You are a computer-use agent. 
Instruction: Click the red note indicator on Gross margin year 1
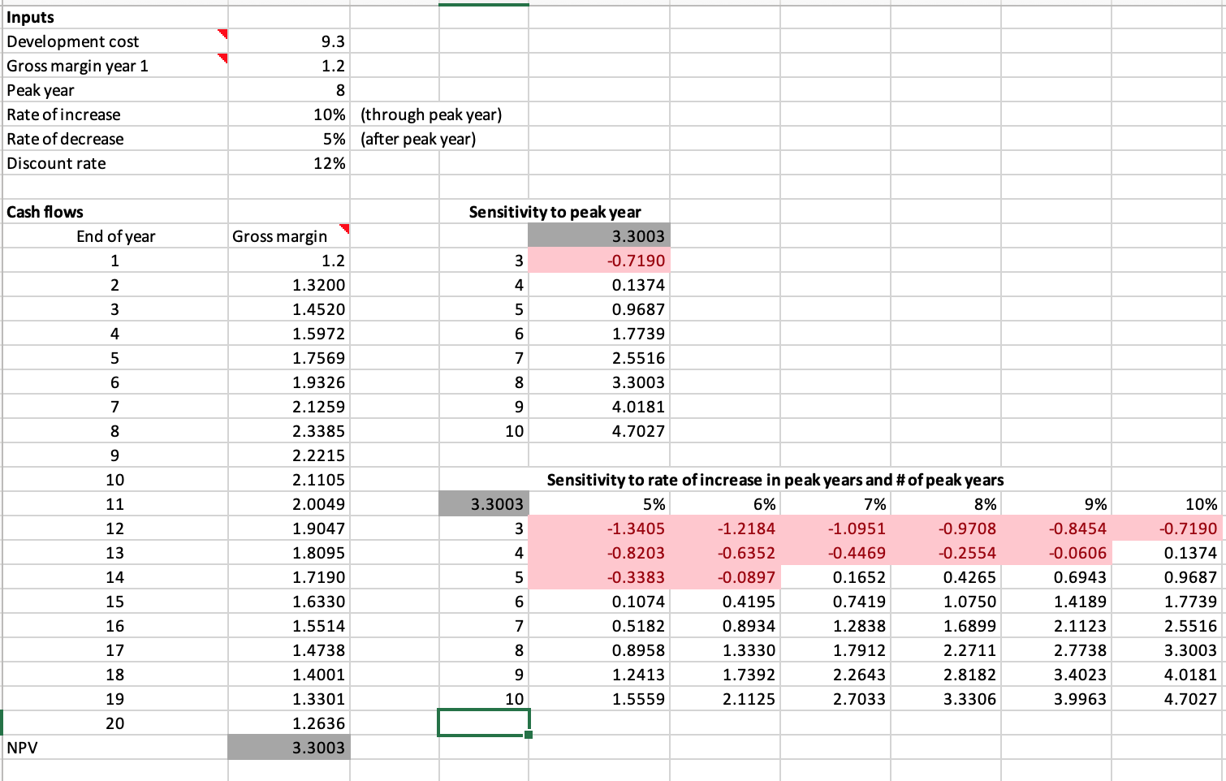click(222, 60)
